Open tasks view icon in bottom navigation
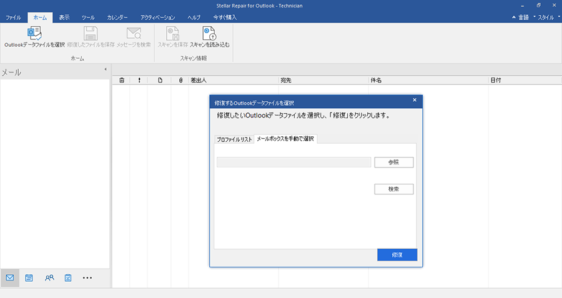 68,278
